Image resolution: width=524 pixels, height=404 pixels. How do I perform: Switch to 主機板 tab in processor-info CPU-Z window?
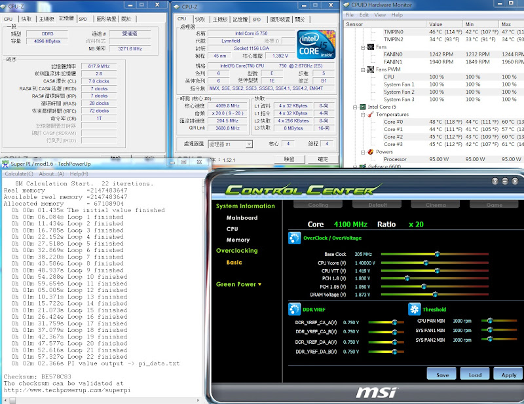[x=220, y=20]
